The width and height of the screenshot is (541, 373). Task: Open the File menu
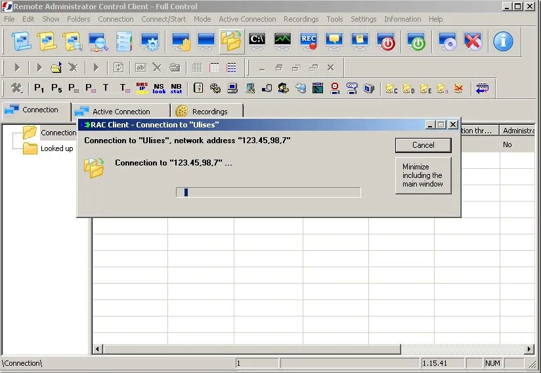(x=9, y=19)
